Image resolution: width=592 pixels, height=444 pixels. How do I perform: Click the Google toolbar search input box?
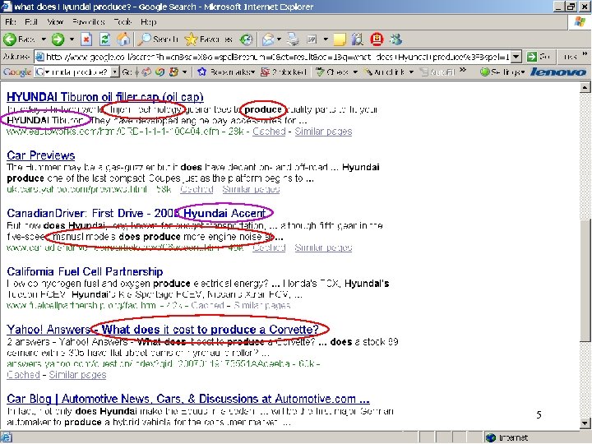pos(77,72)
